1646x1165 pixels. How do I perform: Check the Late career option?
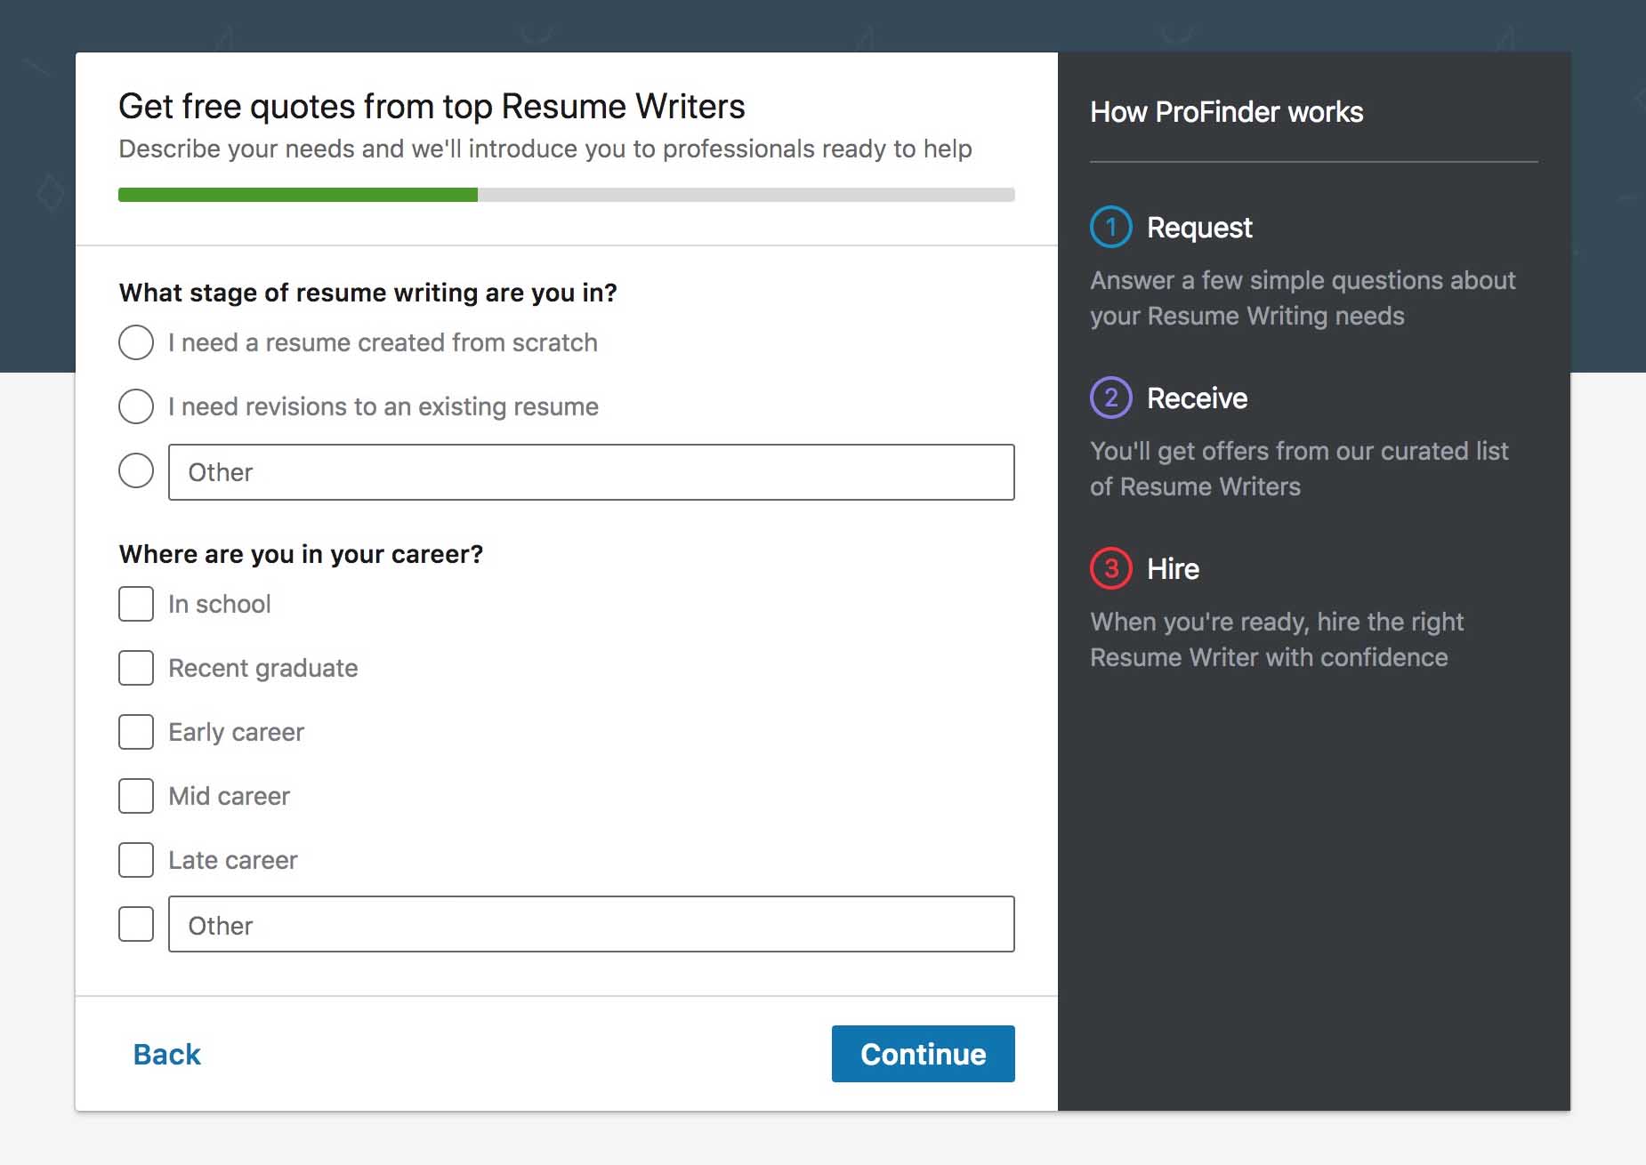click(136, 860)
